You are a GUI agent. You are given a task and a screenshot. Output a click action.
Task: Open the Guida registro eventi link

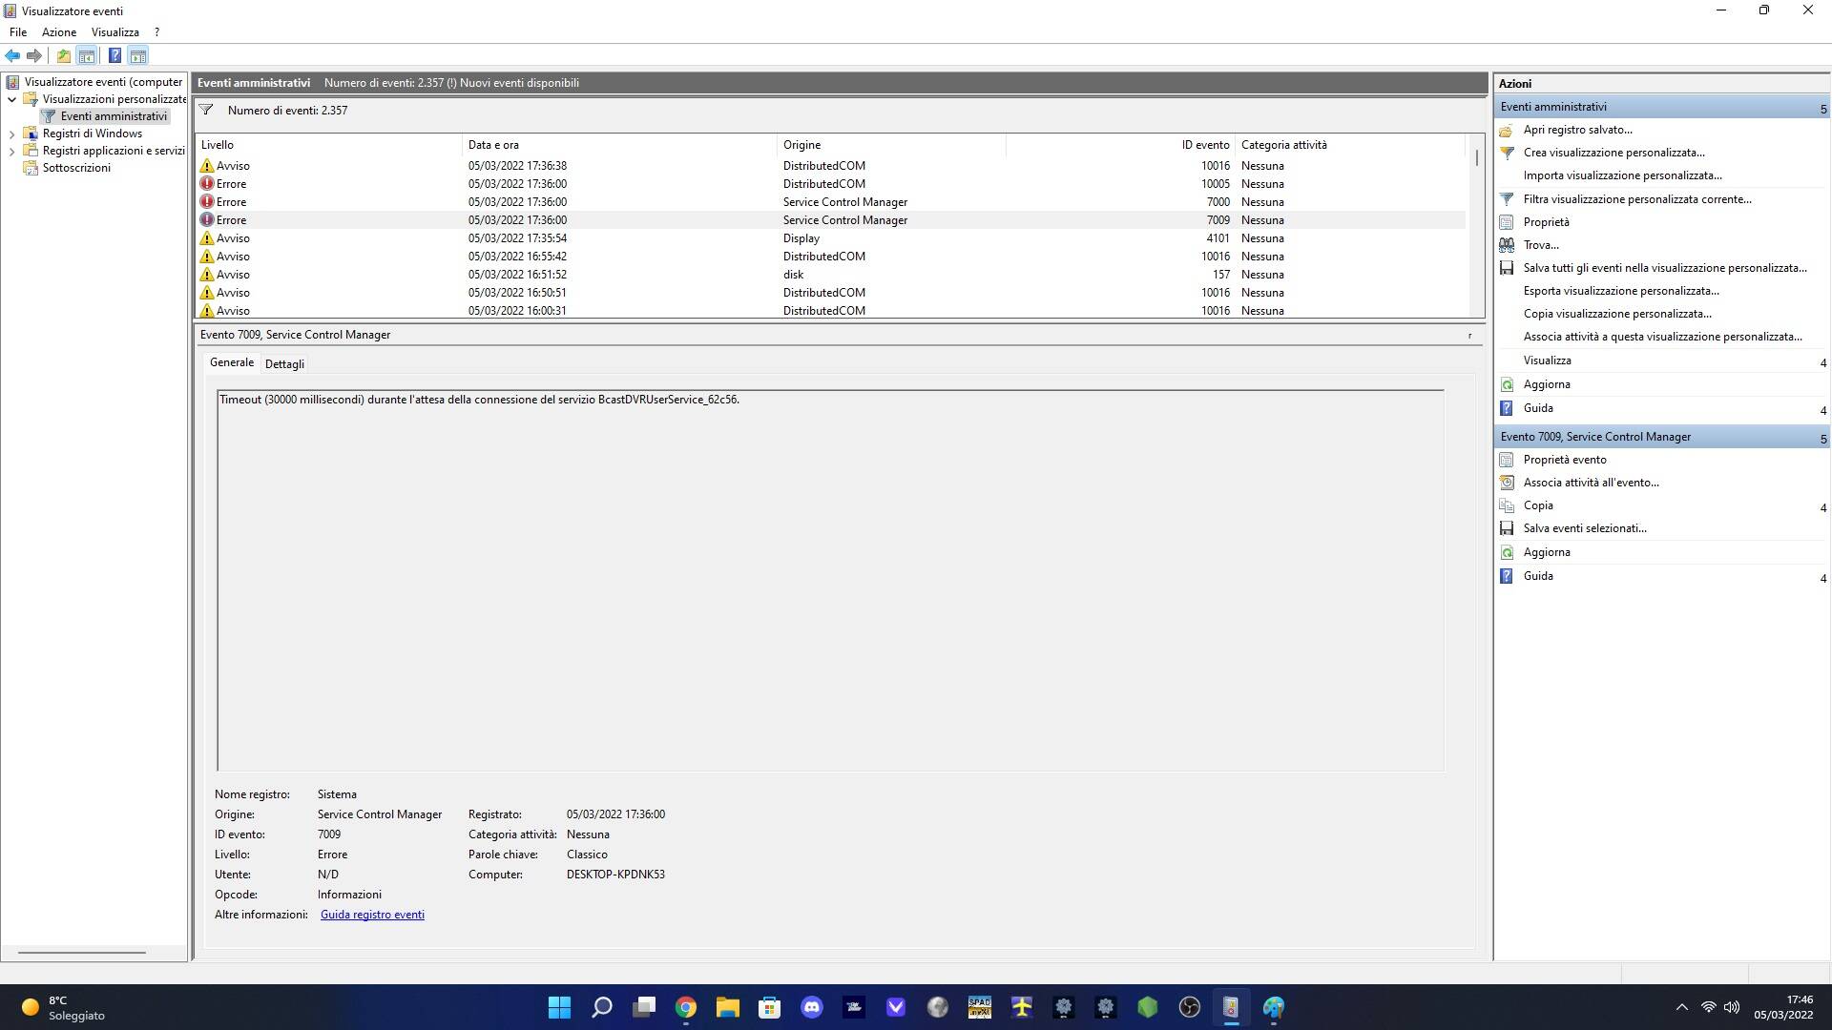pyautogui.click(x=372, y=915)
